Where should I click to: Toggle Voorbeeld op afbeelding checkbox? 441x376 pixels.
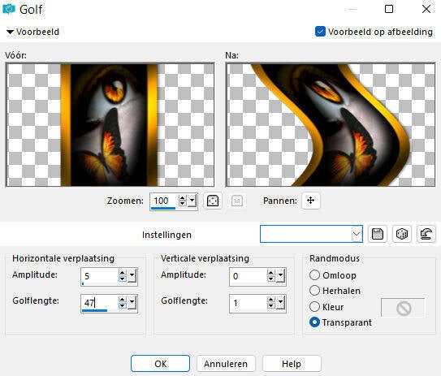[320, 32]
